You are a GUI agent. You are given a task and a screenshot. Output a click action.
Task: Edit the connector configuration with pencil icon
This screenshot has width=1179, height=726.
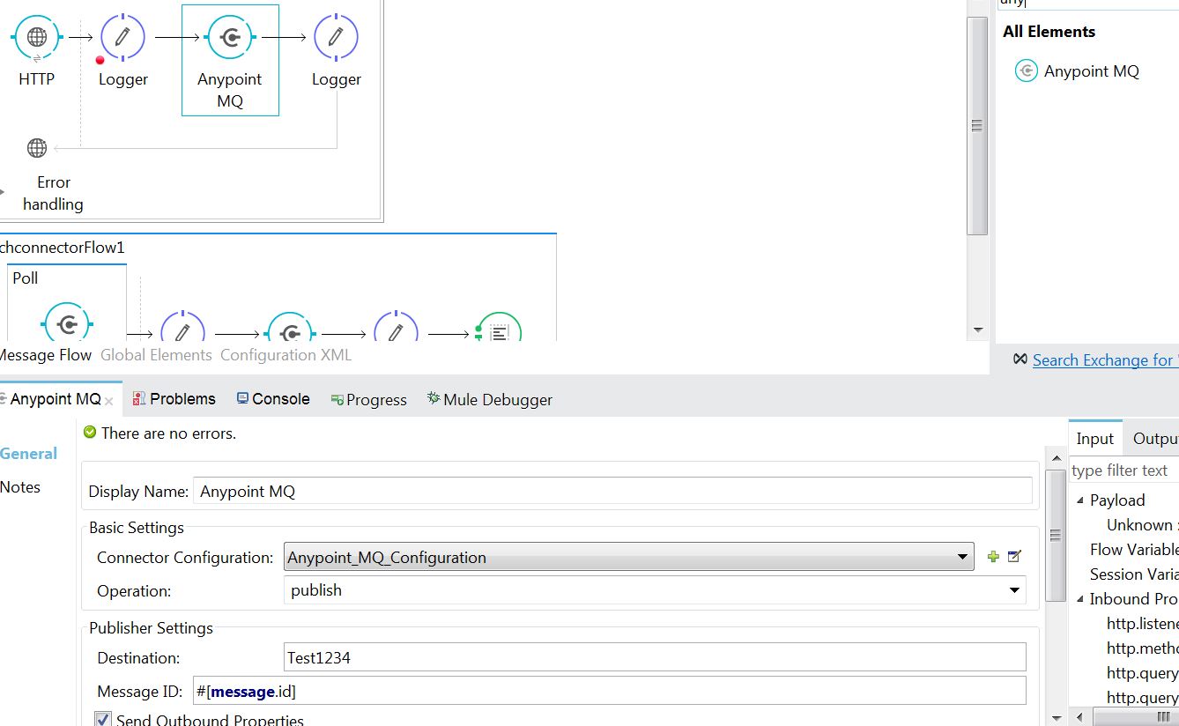(1014, 557)
